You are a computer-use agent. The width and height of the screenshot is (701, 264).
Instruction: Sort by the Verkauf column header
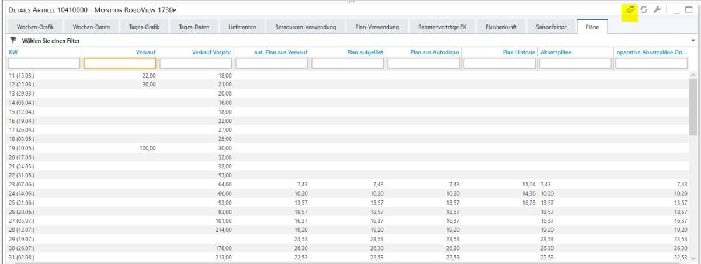(x=120, y=52)
